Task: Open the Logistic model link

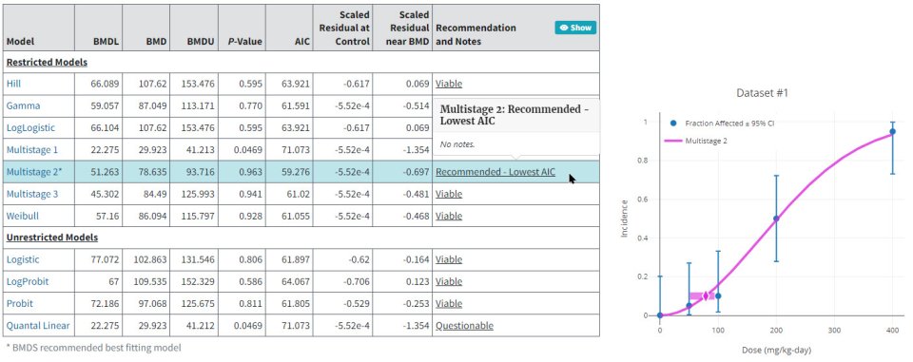Action: (x=23, y=259)
